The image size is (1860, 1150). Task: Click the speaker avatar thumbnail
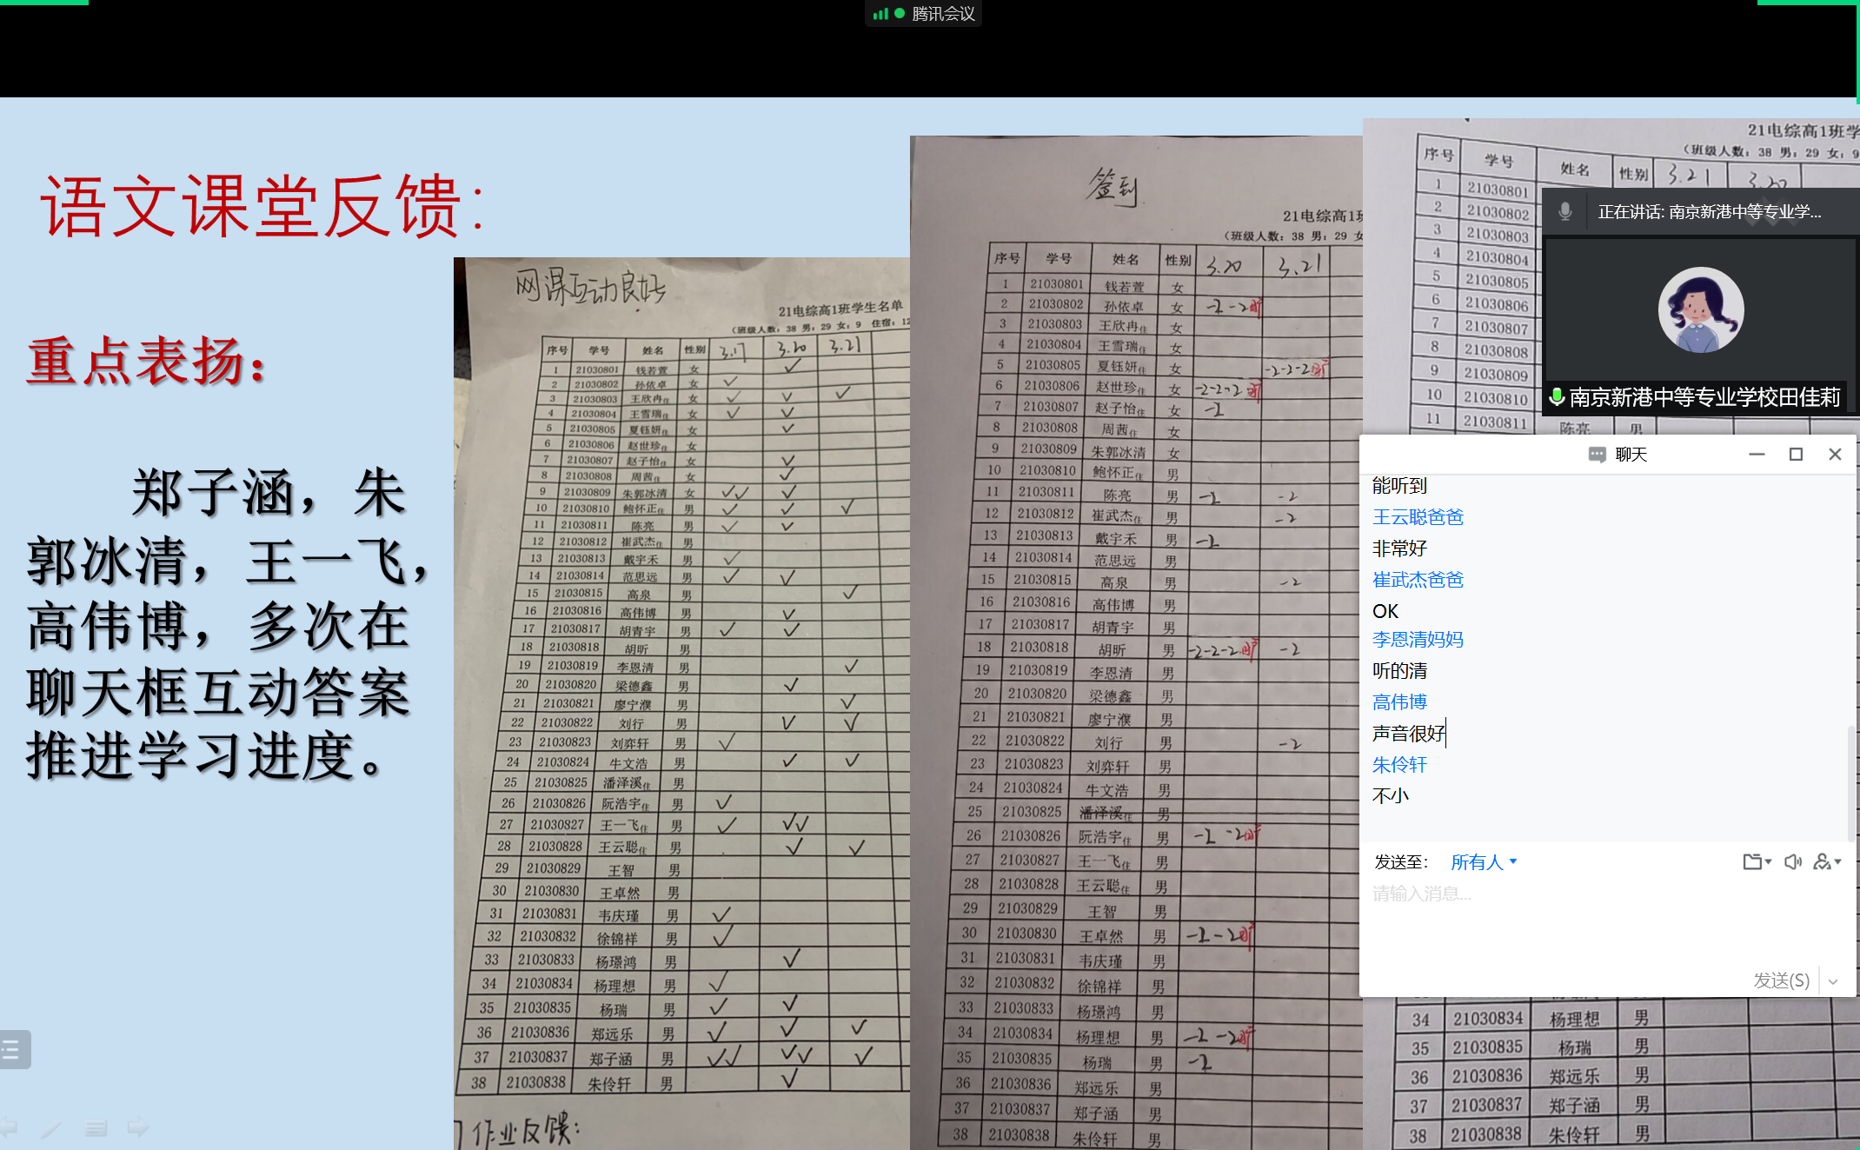click(x=1700, y=310)
